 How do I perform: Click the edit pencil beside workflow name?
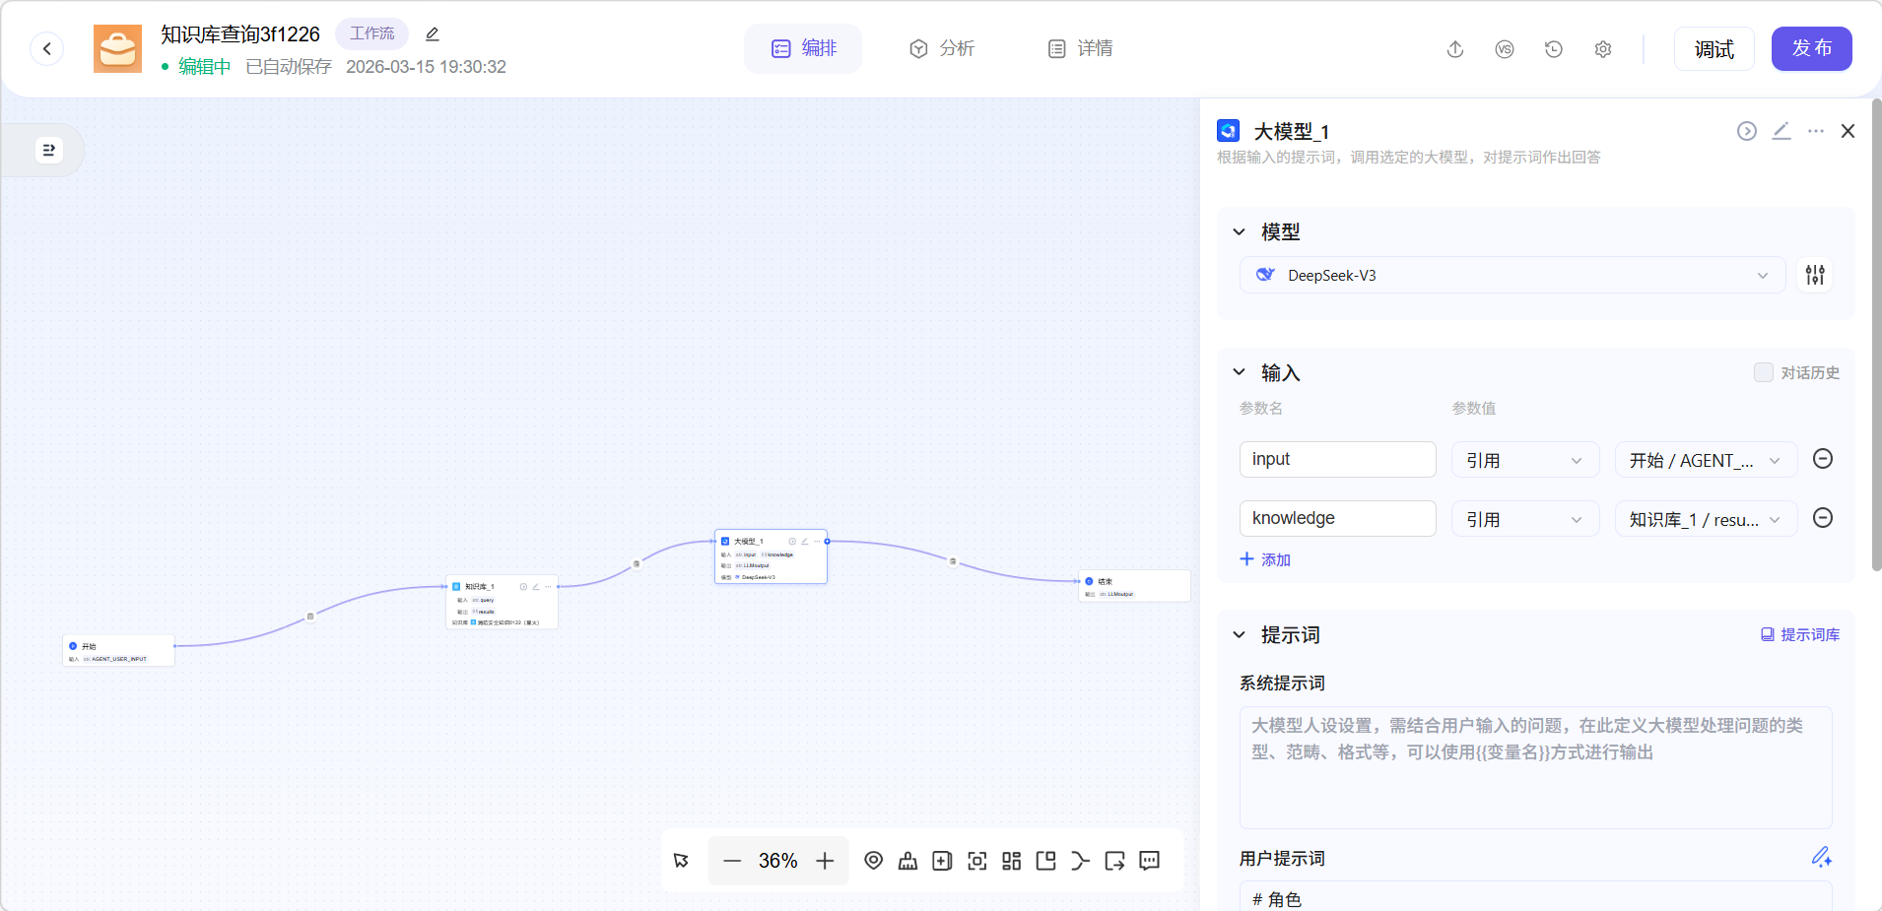pos(432,34)
